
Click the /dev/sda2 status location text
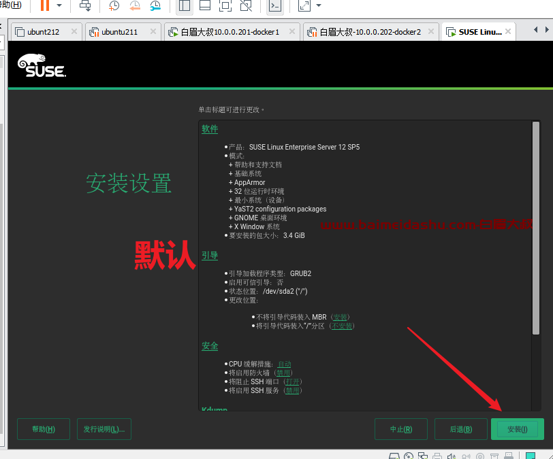(285, 291)
